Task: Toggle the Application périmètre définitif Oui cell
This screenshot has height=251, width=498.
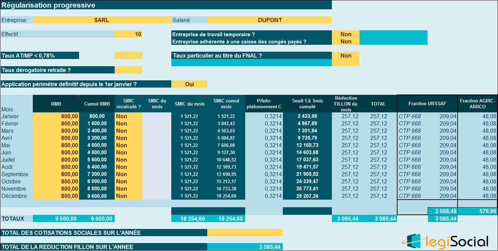Action: click(189, 84)
